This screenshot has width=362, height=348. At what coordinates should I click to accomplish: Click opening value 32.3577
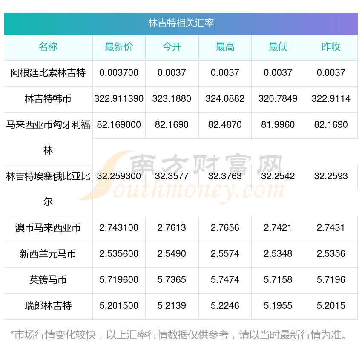(x=172, y=176)
